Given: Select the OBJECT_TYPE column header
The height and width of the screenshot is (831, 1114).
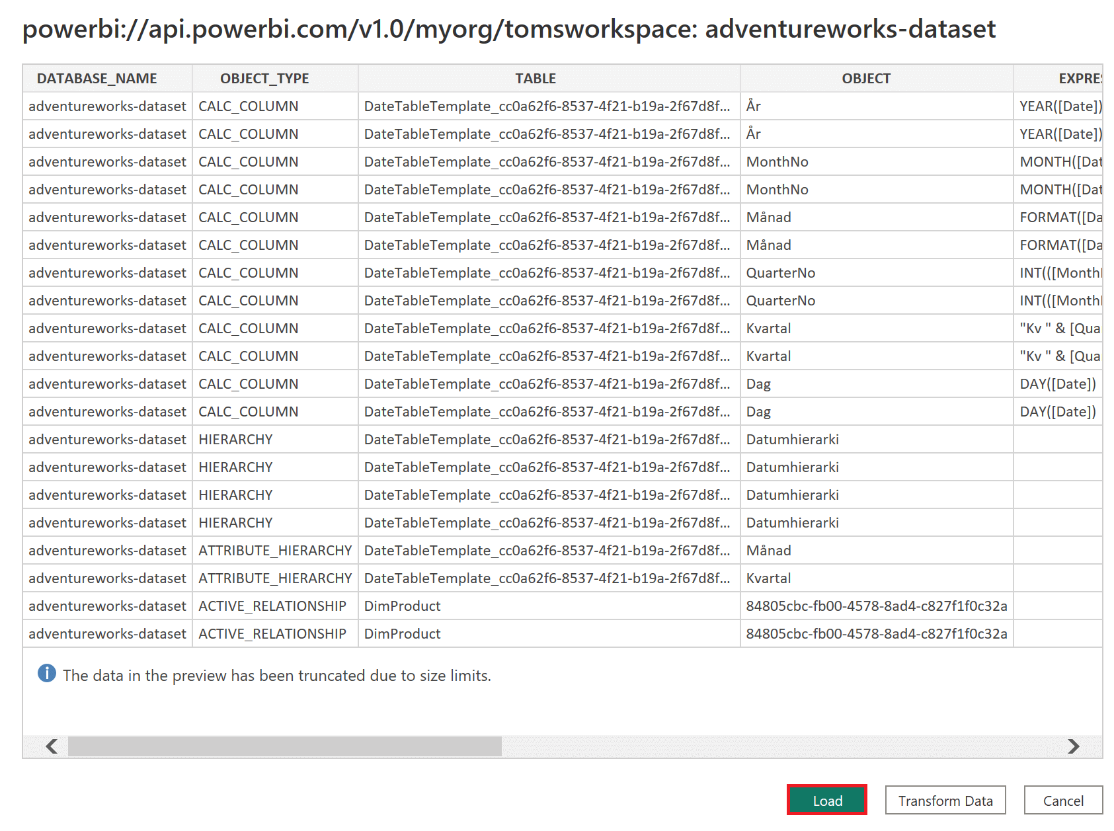Looking at the screenshot, I should point(264,77).
